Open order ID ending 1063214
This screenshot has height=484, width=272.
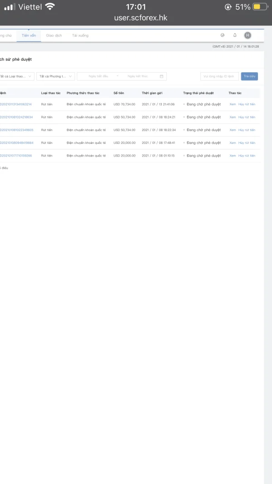point(15,104)
